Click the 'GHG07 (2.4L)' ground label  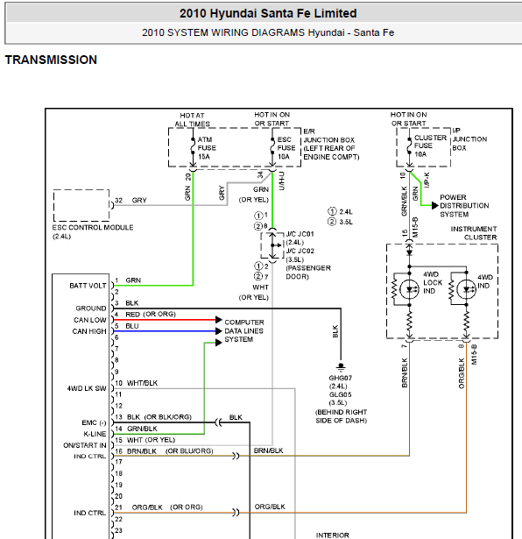[x=341, y=382]
